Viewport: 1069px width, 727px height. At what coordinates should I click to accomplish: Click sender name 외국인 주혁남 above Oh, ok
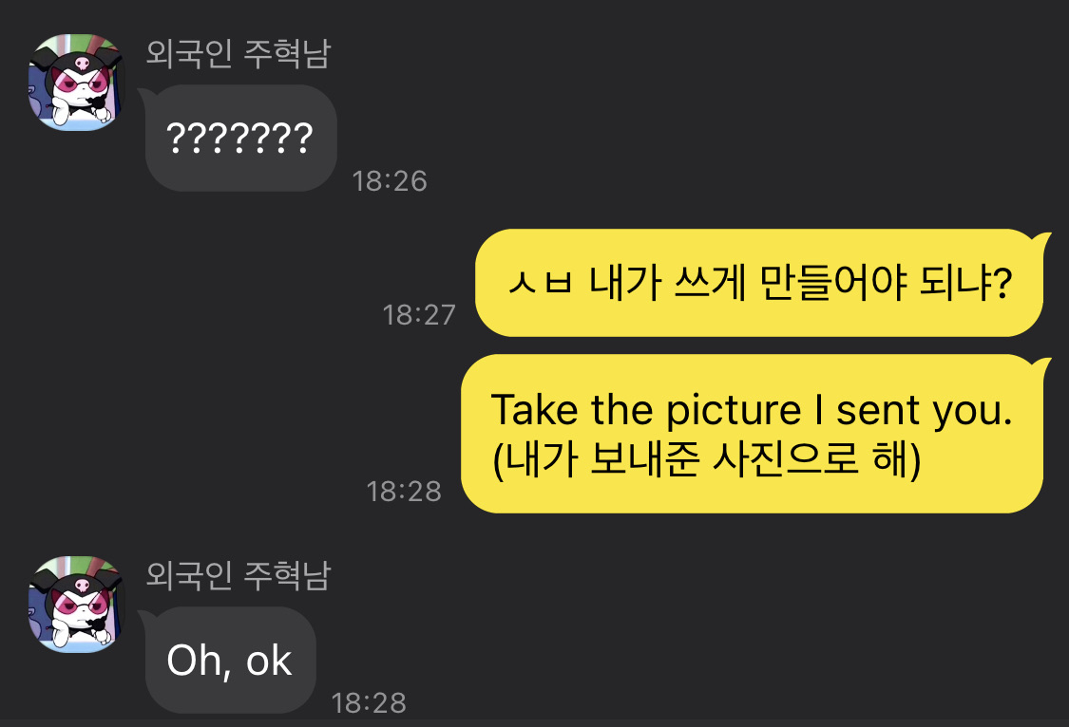click(237, 575)
